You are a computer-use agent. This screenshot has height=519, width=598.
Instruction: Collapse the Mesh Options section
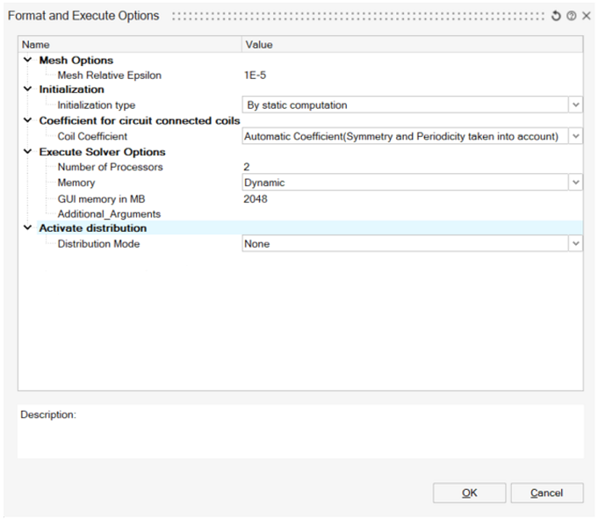[x=27, y=61]
